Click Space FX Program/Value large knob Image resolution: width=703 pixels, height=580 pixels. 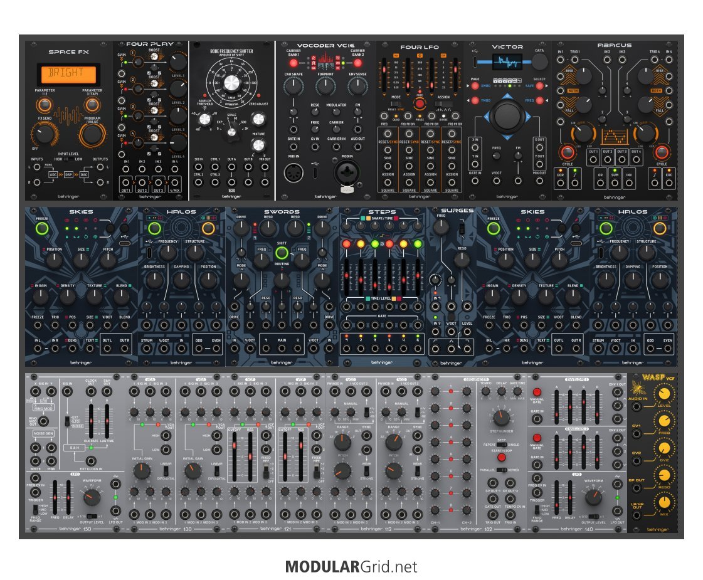tap(92, 134)
